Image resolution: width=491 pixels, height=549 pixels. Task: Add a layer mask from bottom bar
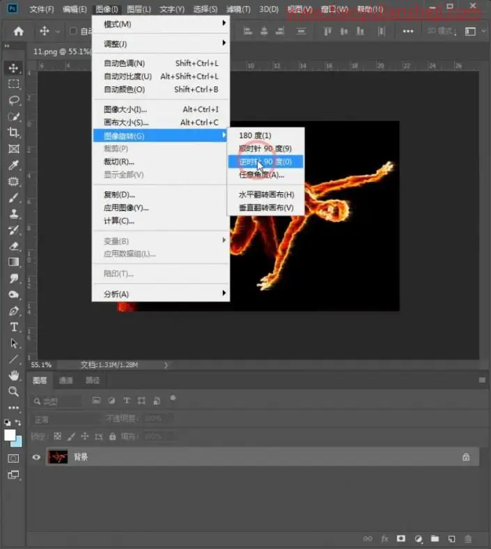pyautogui.click(x=401, y=539)
